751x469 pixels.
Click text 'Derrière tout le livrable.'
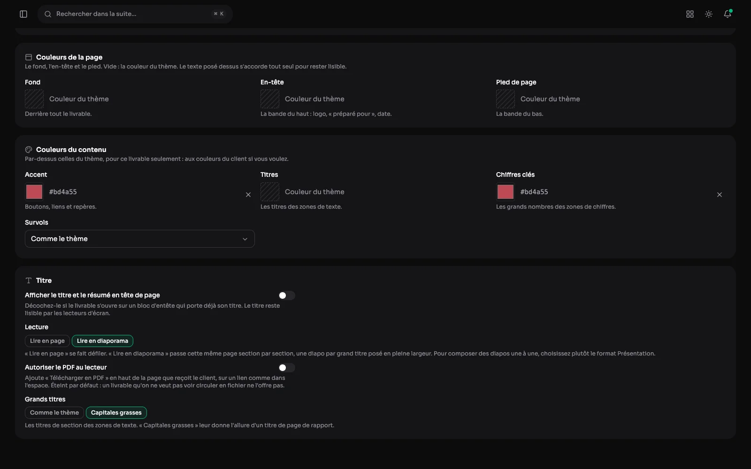(58, 114)
